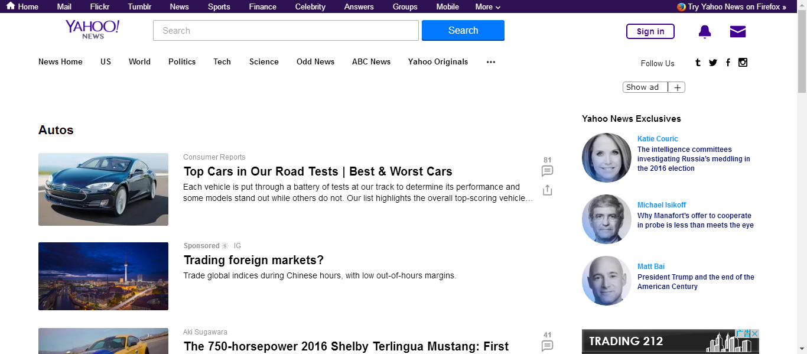
Task: Click the Sign in button
Action: click(x=650, y=31)
